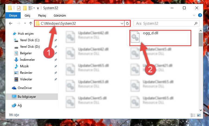Click the Properties checkmark icon in title bar
Viewport: 209px width, 126px height.
coord(19,8)
